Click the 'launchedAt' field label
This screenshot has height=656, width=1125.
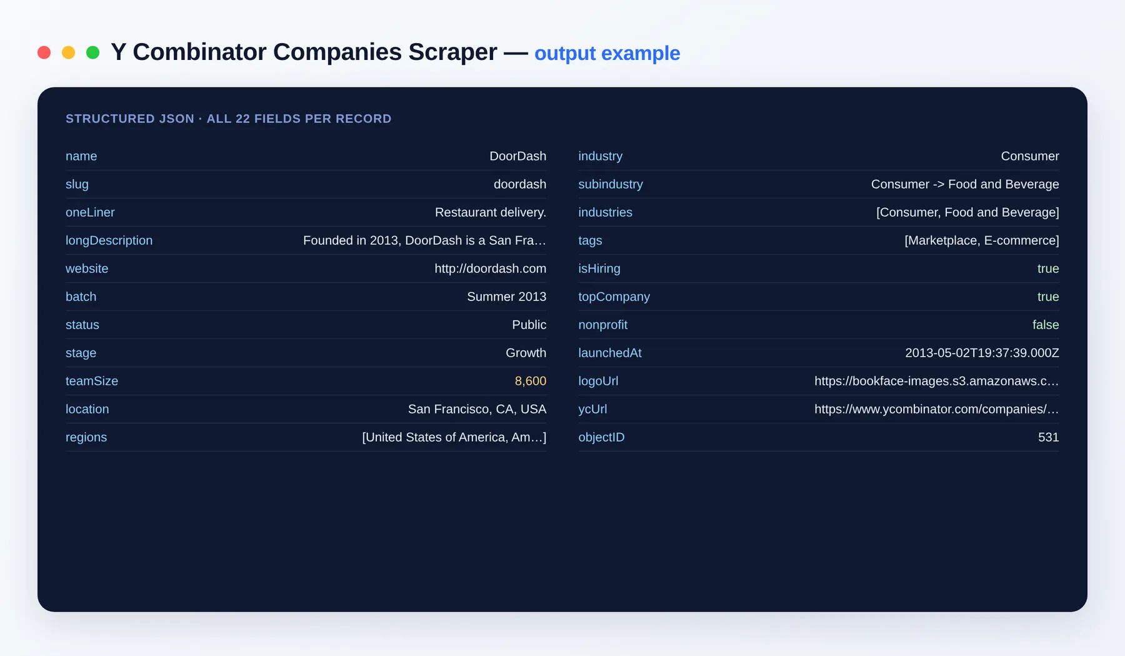click(x=609, y=353)
